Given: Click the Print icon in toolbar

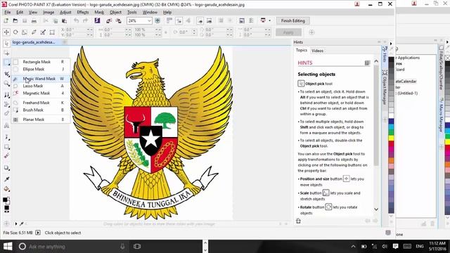Looking at the screenshot, I should pyautogui.click(x=34, y=20).
